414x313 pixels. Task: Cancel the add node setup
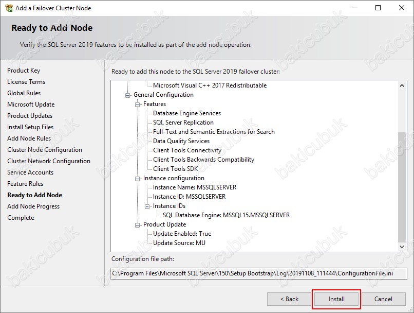tap(383, 299)
